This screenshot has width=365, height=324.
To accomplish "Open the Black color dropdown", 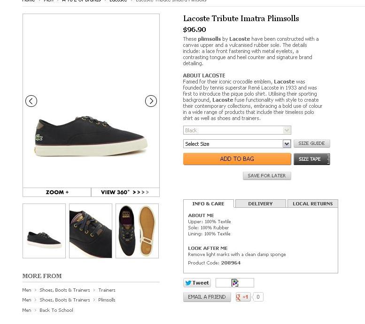I will click(237, 130).
